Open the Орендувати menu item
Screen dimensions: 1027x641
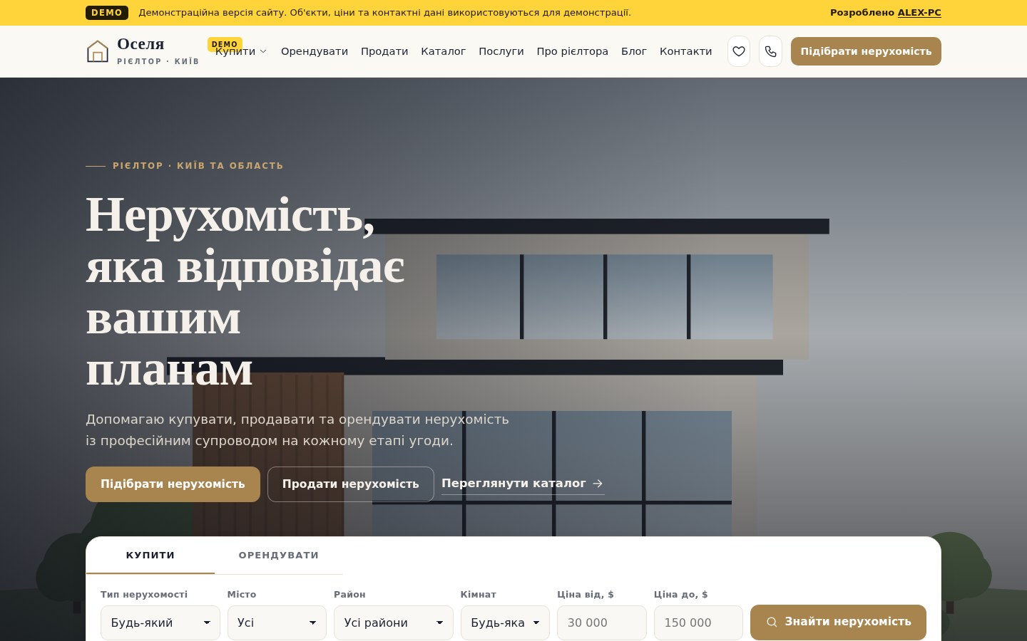(315, 51)
